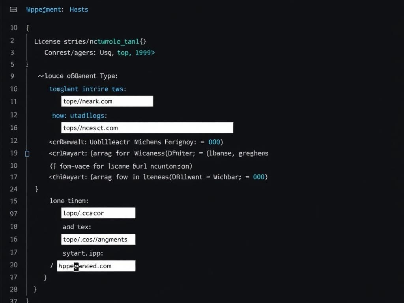Select the 'Hasts' tab in the header
This screenshot has width=404, height=303.
tap(79, 9)
